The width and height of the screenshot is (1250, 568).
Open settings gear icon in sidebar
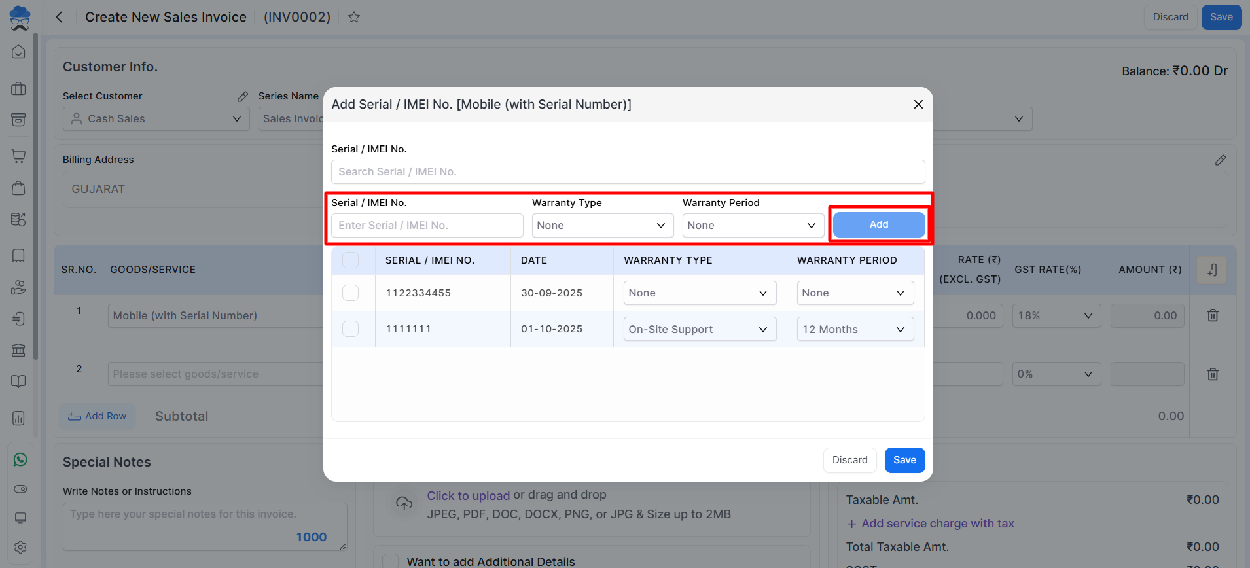[20, 546]
